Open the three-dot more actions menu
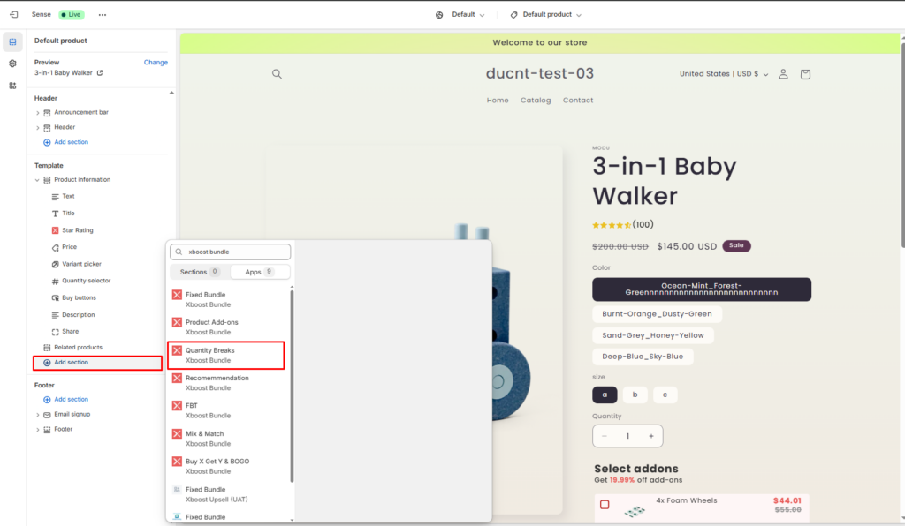The height and width of the screenshot is (526, 905). click(x=103, y=15)
